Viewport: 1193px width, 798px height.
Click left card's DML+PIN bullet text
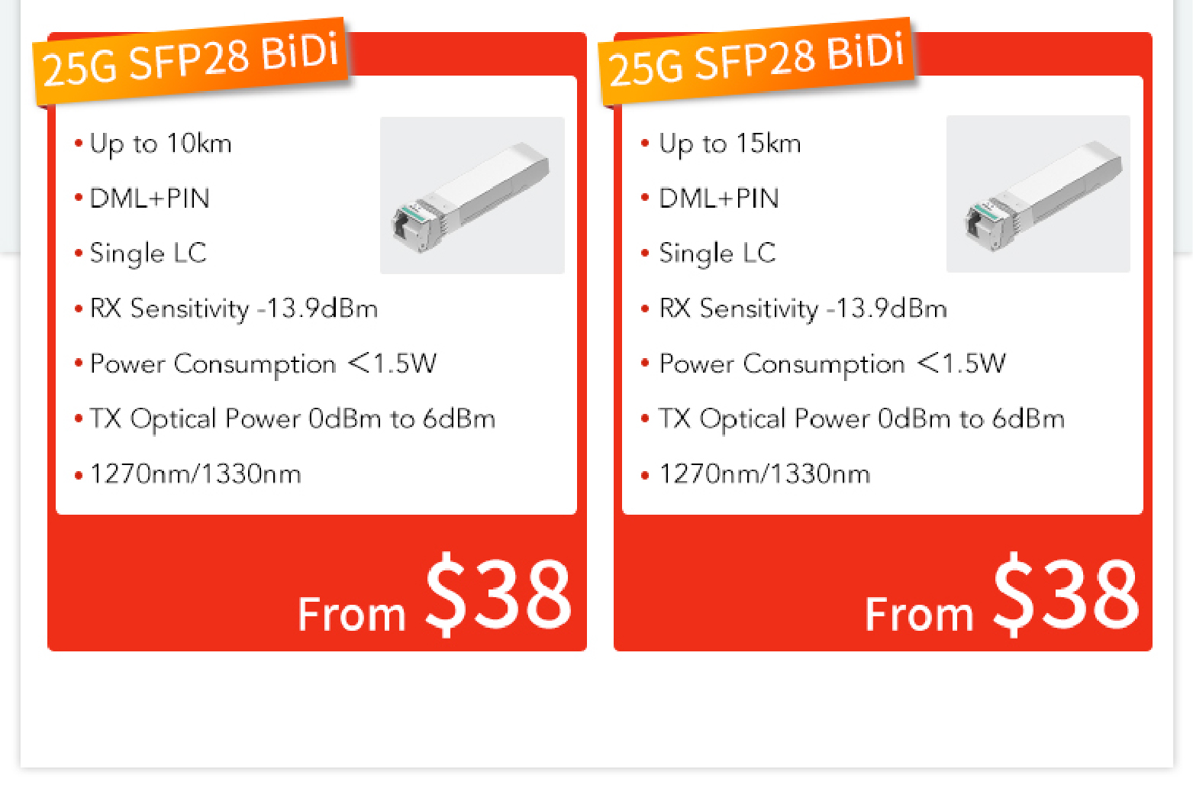point(150,199)
